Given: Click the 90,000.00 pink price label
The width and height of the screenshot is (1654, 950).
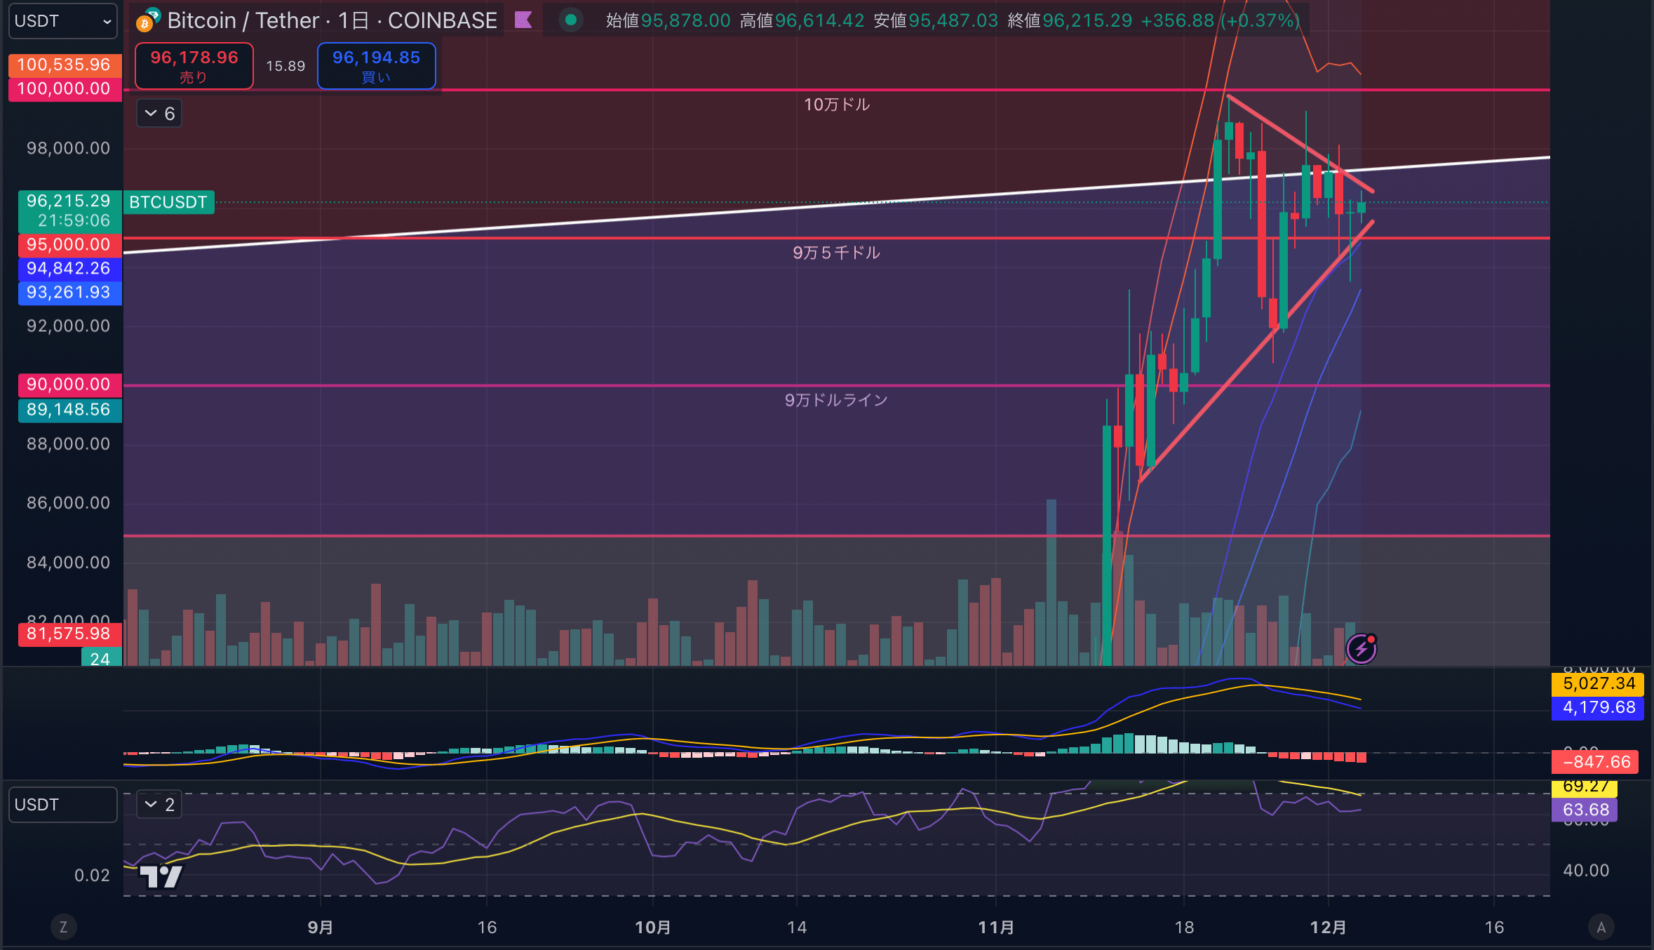Looking at the screenshot, I should 70,384.
